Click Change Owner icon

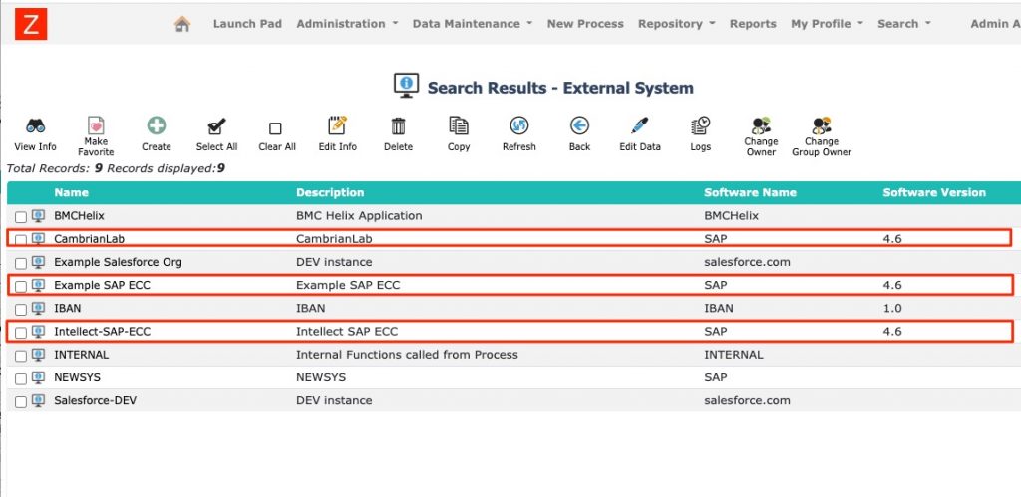pyautogui.click(x=761, y=124)
